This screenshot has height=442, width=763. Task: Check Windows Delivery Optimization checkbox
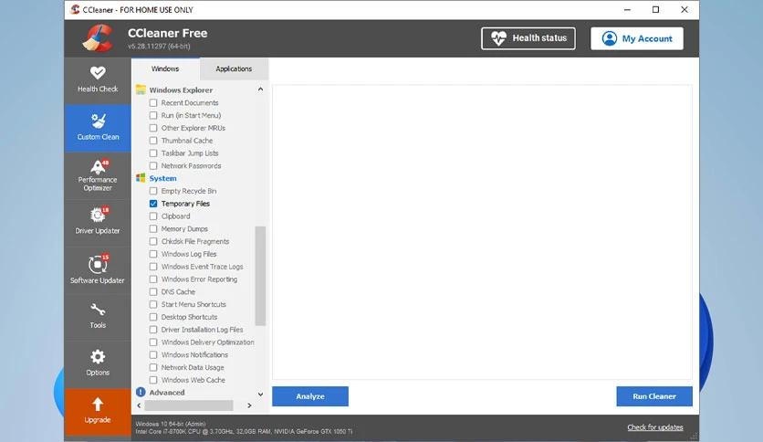[153, 342]
